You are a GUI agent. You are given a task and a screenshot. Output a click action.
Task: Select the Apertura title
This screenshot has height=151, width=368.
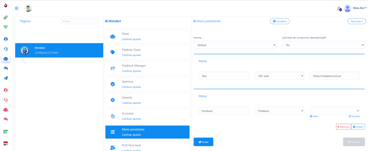pos(128,81)
